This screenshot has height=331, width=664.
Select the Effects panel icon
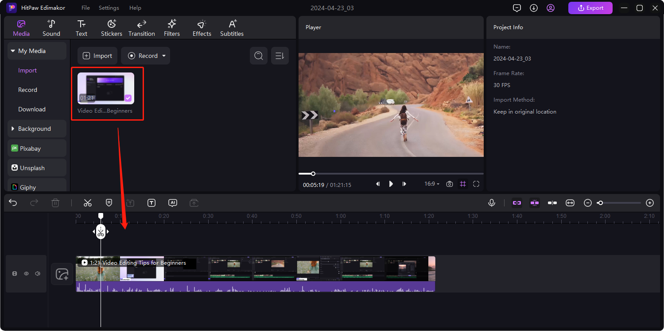tap(202, 27)
